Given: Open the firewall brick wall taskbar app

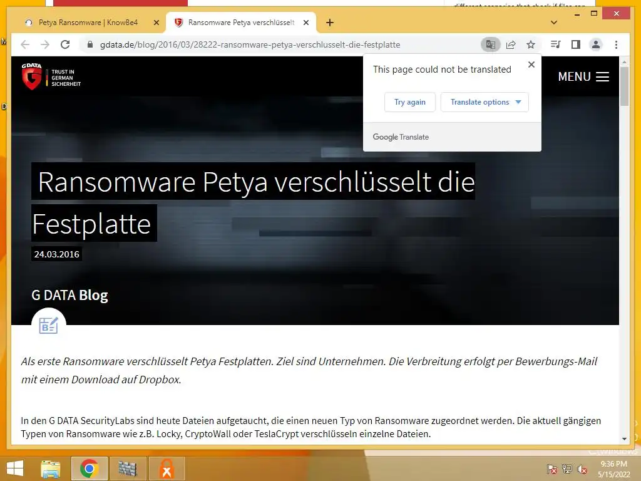Looking at the screenshot, I should click(128, 468).
